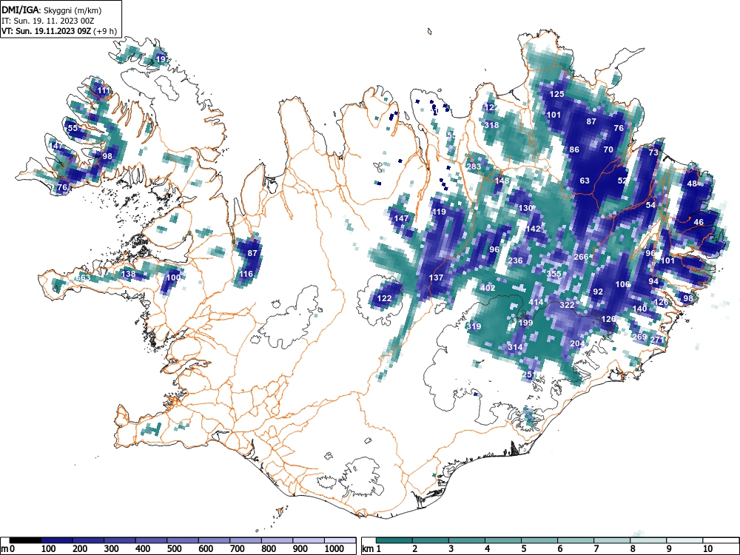The image size is (740, 555).
Task: Click visibility value 52 in the northeast
Action: pos(622,181)
